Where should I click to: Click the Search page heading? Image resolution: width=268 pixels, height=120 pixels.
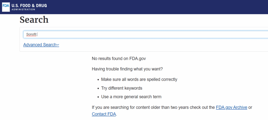click(x=34, y=20)
